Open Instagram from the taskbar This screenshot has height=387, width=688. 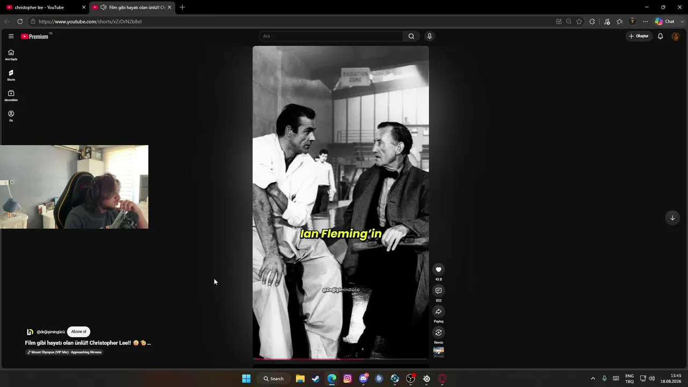[348, 378]
